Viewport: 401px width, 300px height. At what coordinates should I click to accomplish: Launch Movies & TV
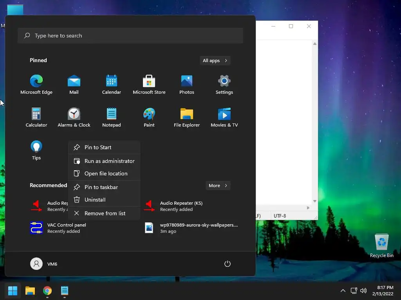224,118
